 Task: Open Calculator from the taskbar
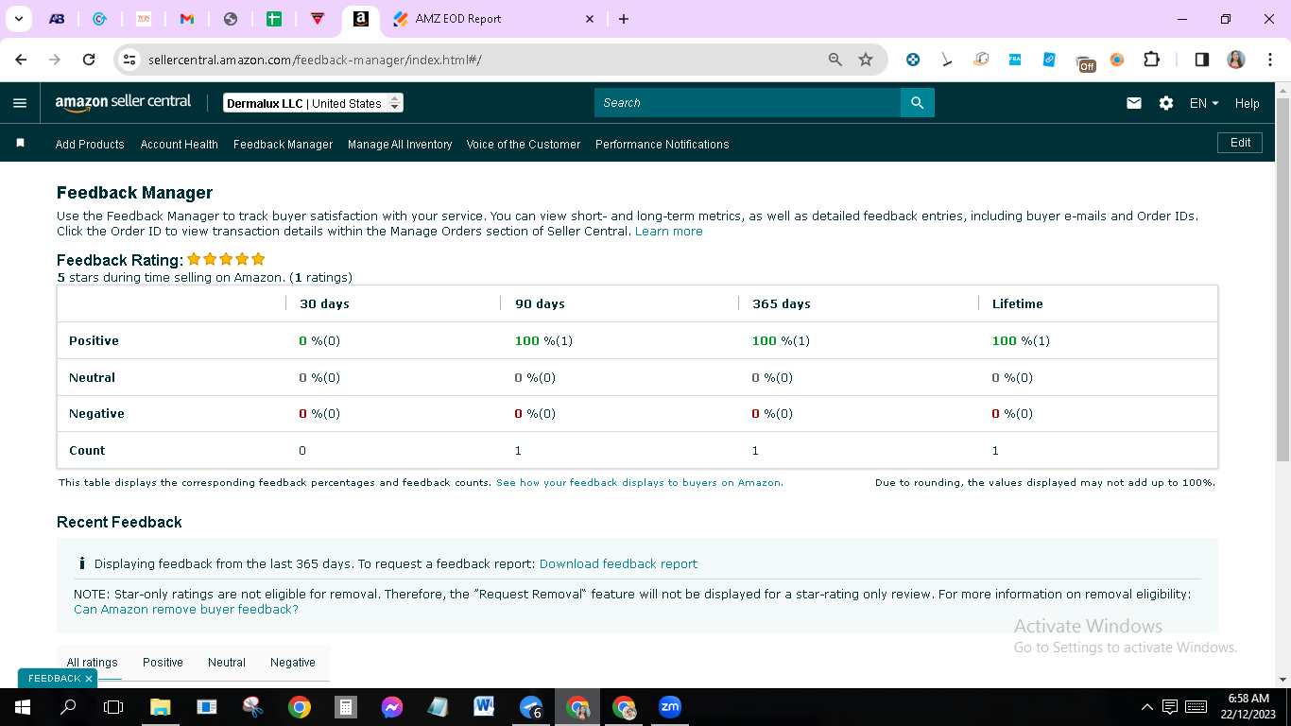[346, 707]
